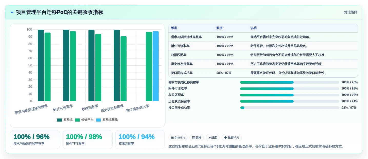Toggle the 原系统 legend item

pos(65,120)
